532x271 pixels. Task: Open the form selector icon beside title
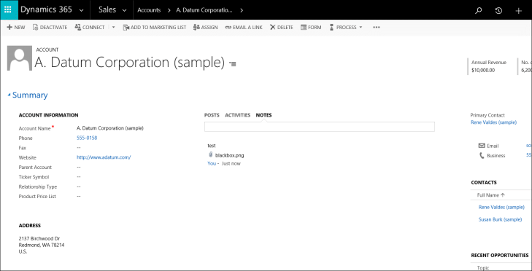point(233,63)
